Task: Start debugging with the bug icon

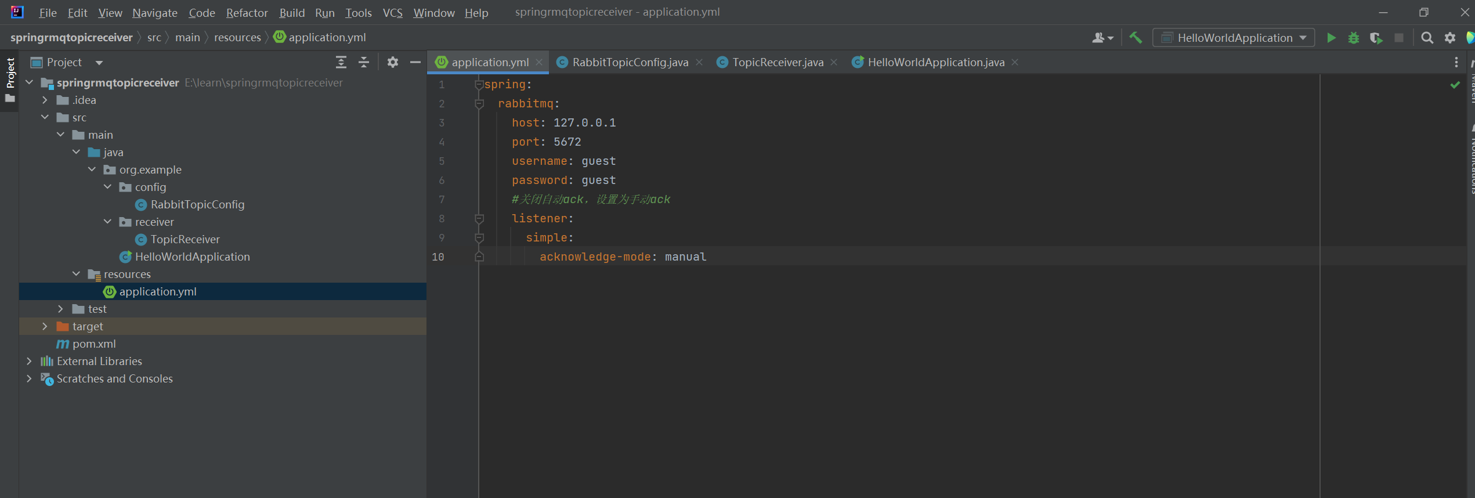Action: (x=1353, y=38)
